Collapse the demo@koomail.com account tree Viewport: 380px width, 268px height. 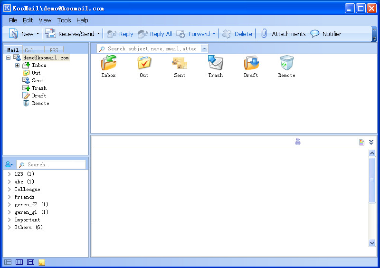point(9,57)
